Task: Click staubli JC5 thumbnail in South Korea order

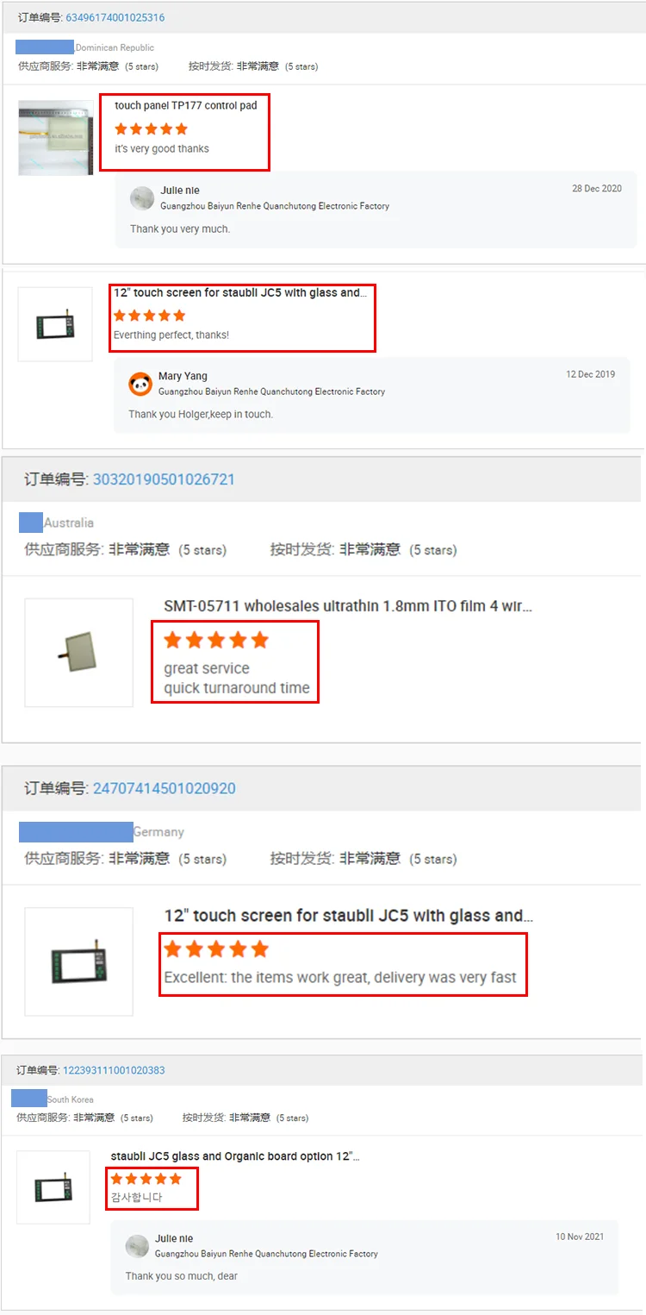Action: click(x=53, y=1187)
